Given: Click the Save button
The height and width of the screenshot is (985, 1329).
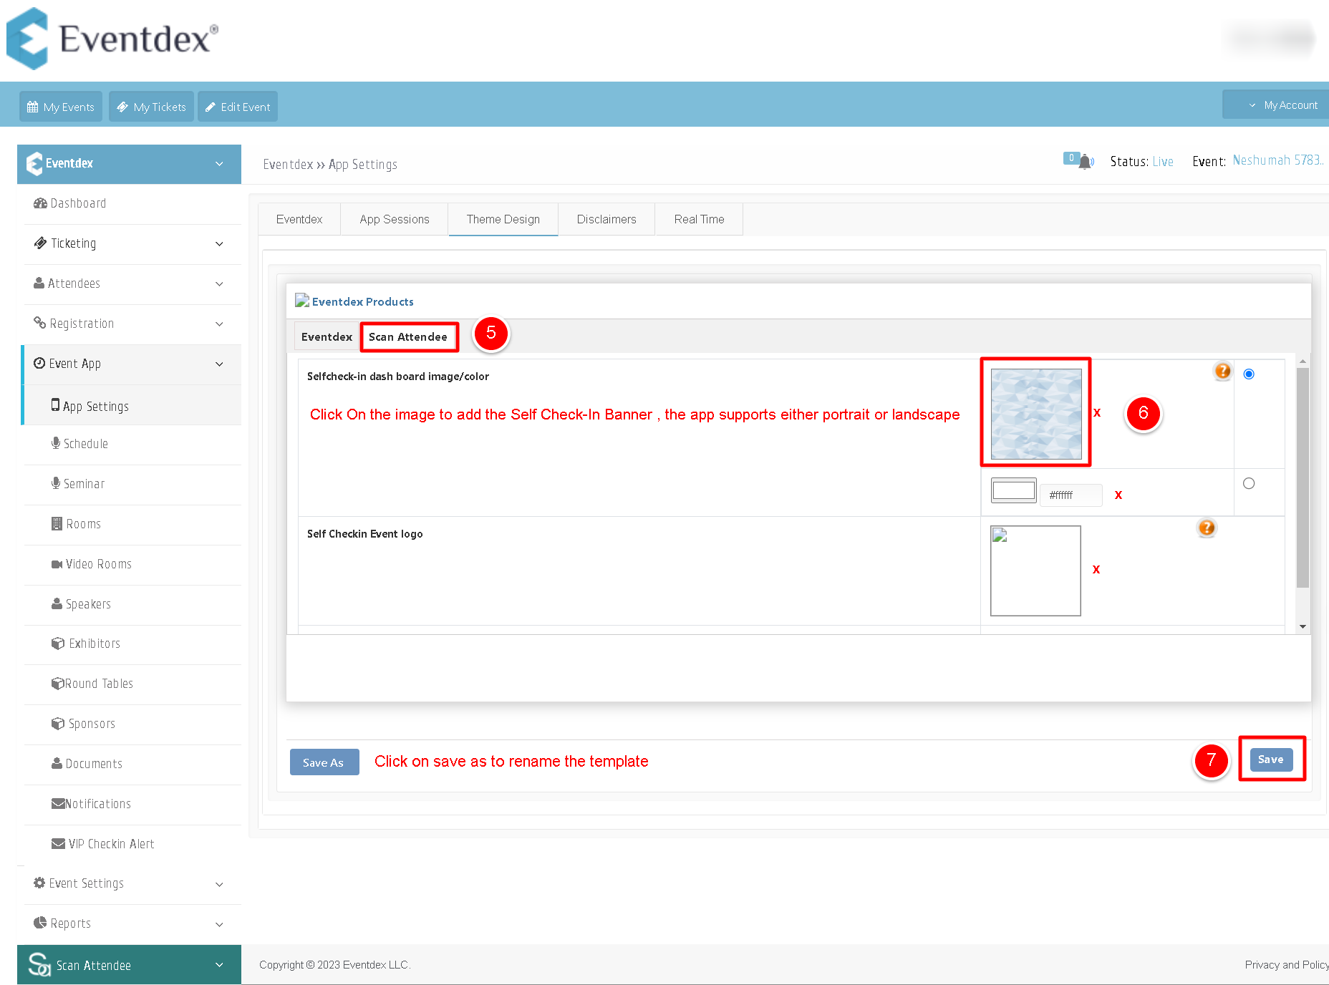Looking at the screenshot, I should 1271,760.
